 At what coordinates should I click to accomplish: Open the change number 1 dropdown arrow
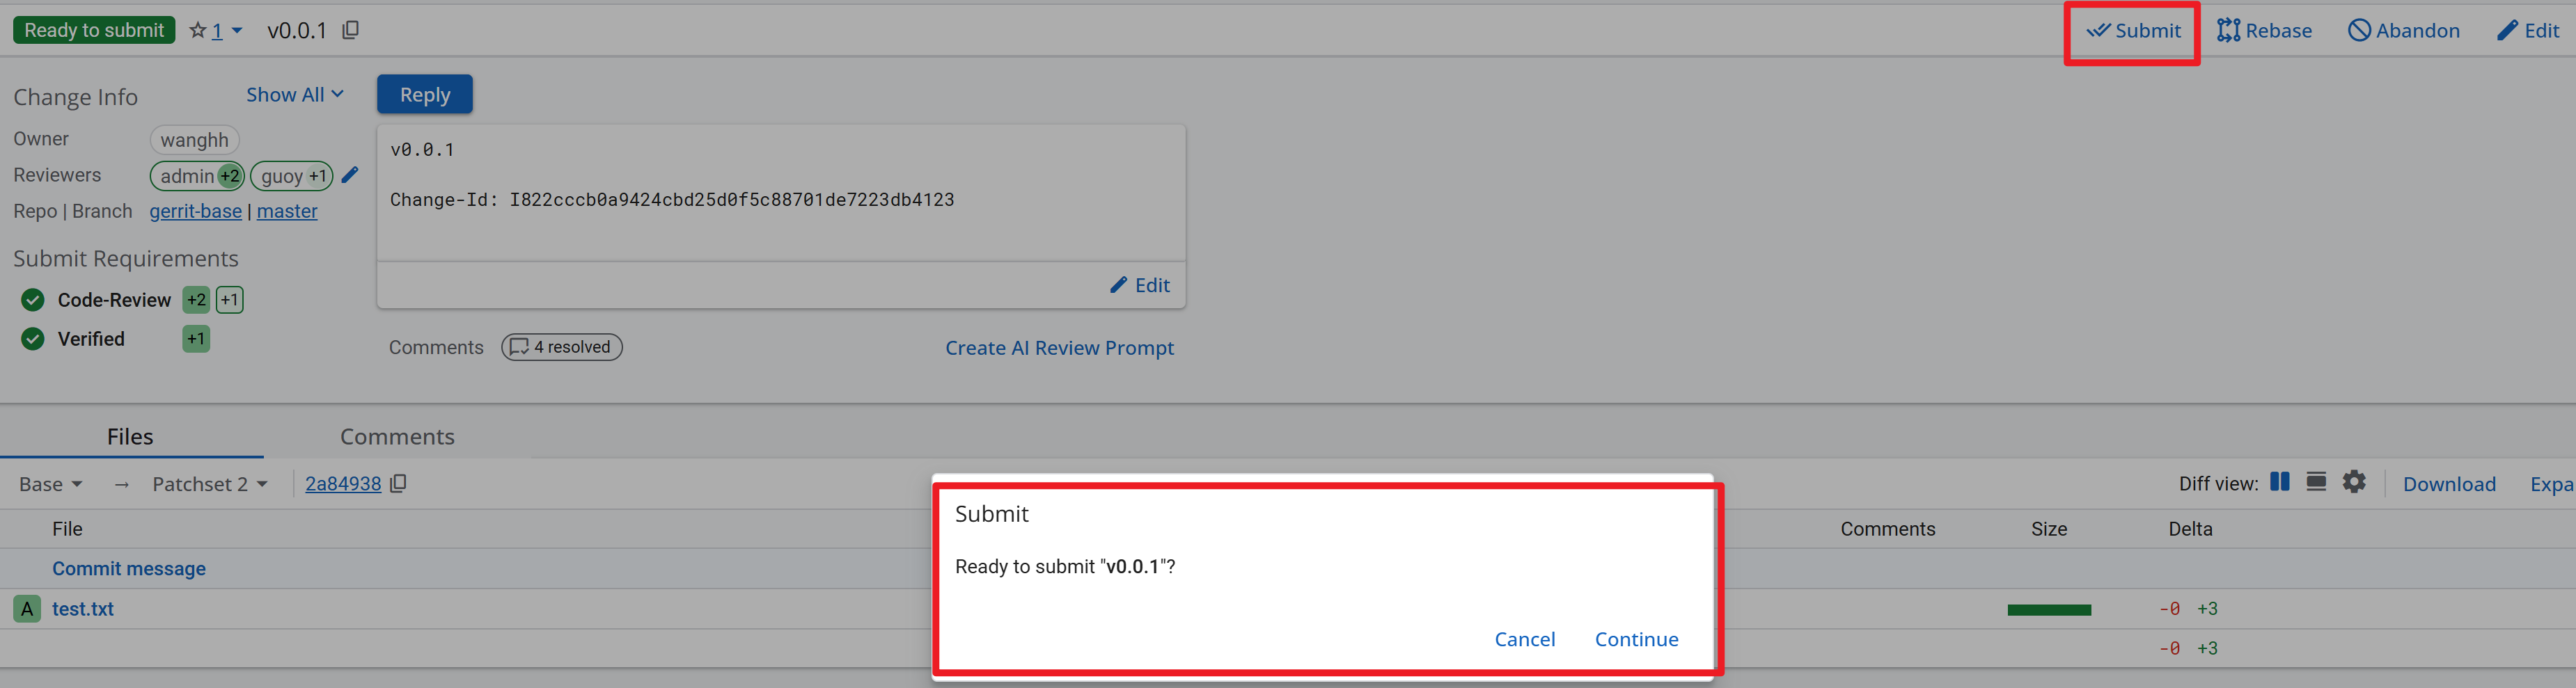237,31
